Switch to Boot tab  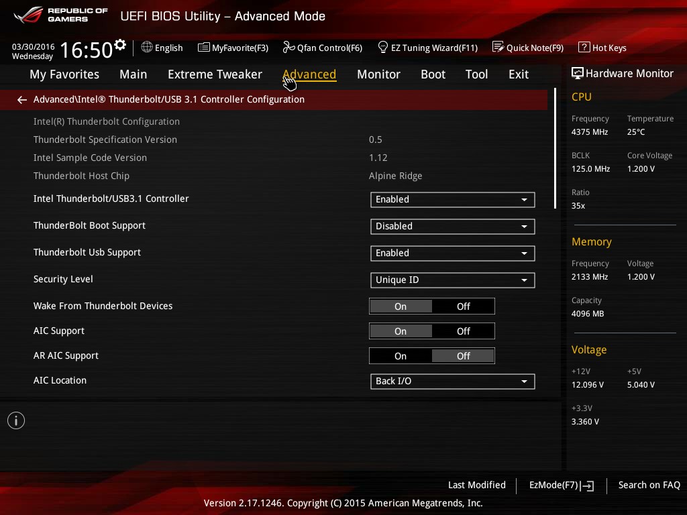point(433,74)
